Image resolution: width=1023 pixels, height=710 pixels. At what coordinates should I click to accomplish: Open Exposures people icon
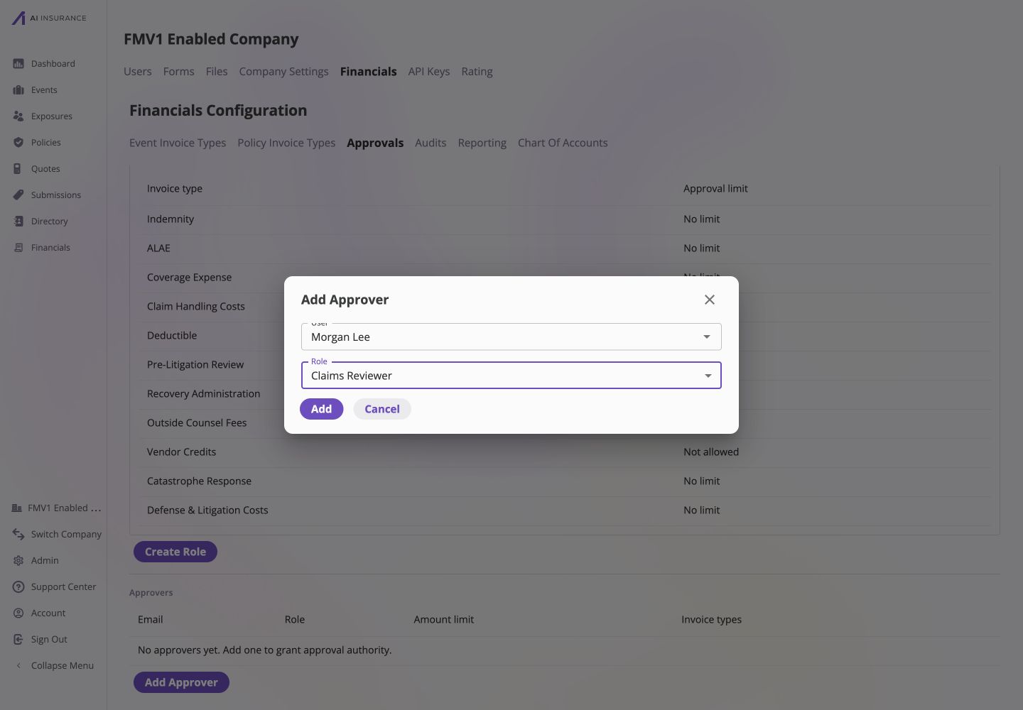tap(18, 116)
